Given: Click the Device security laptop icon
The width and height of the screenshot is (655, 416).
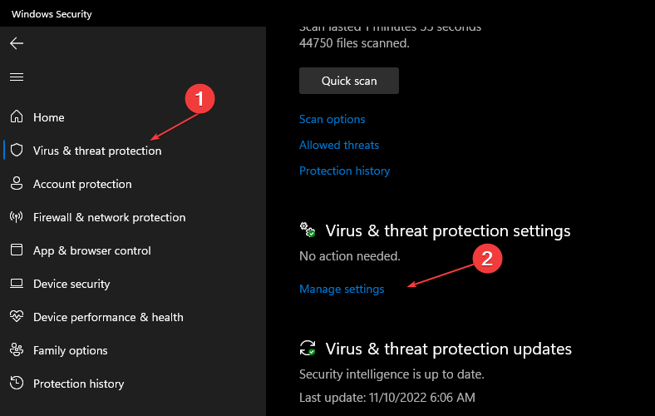Looking at the screenshot, I should tap(17, 284).
